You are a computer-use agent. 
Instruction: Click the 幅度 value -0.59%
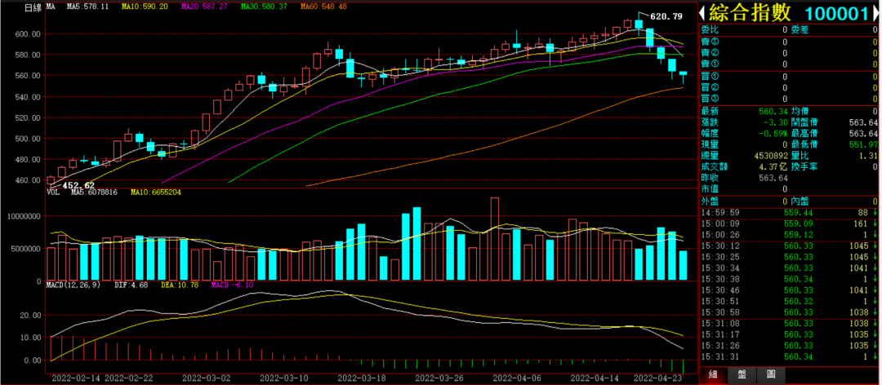tap(773, 134)
